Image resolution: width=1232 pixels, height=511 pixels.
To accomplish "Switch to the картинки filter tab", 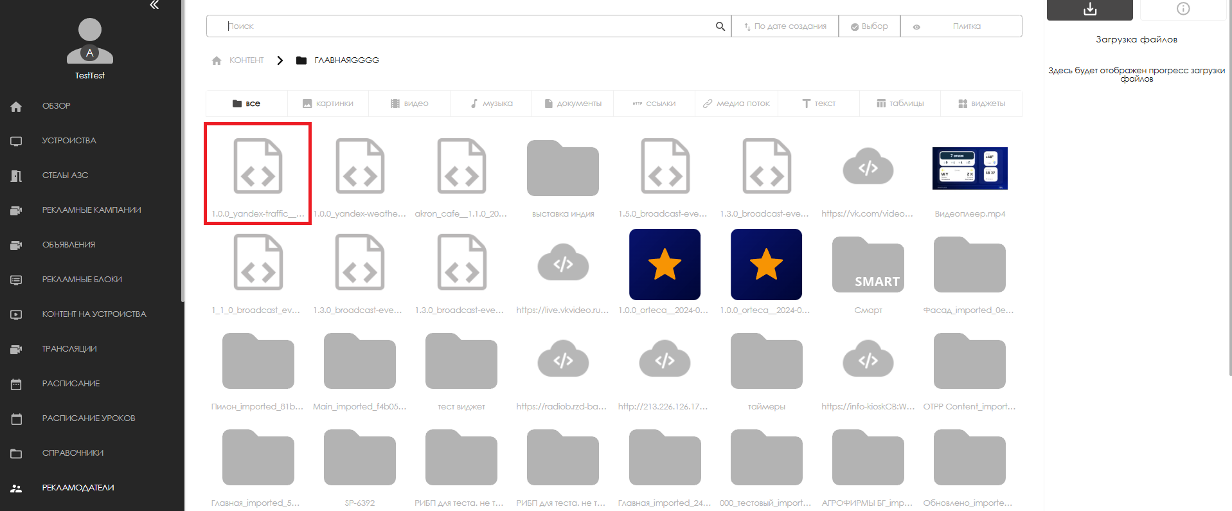I will click(328, 103).
